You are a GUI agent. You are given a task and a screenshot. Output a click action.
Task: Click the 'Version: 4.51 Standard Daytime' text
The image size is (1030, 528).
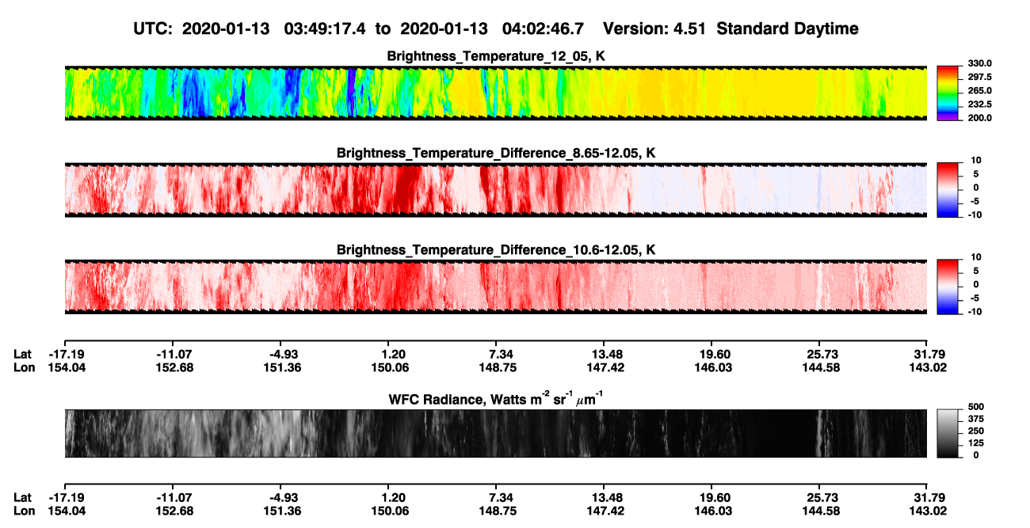[731, 28]
